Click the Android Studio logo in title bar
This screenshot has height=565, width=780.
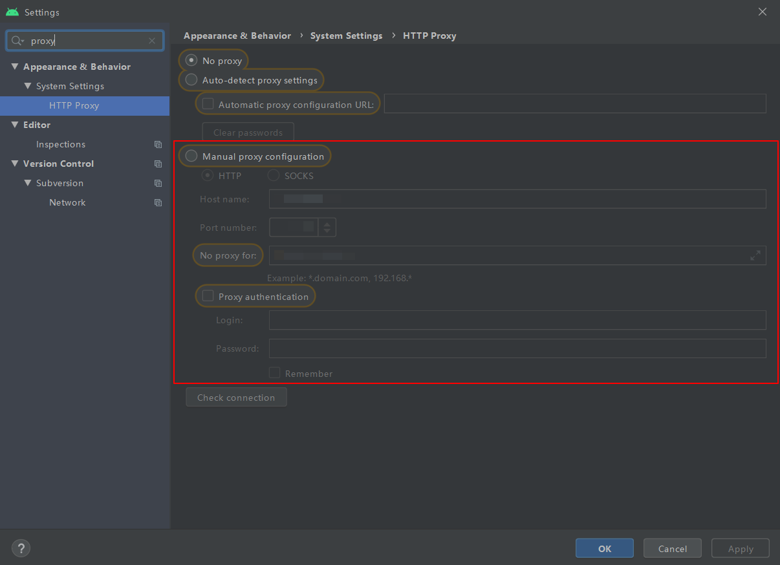tap(12, 12)
